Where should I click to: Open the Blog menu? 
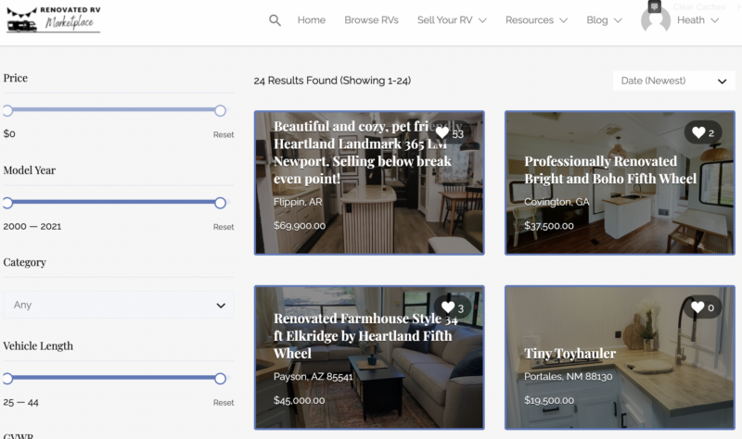click(604, 20)
